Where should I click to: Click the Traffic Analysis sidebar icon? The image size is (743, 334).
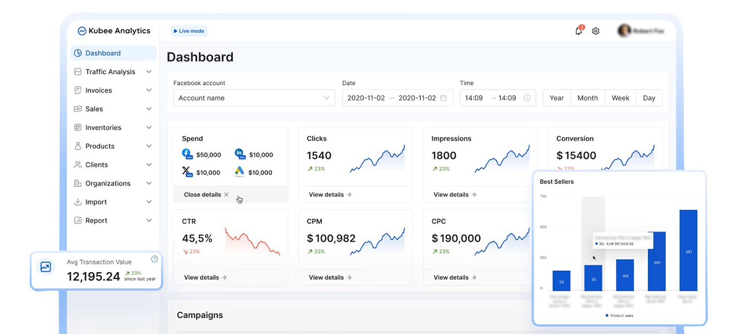coord(78,72)
